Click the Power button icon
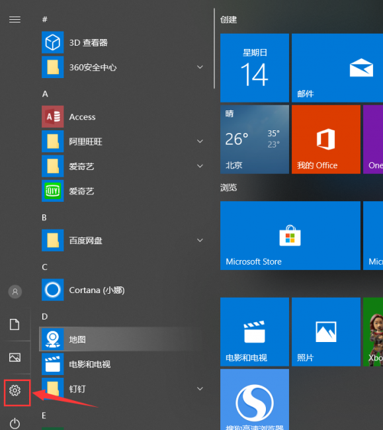383x430 pixels. coord(15,423)
